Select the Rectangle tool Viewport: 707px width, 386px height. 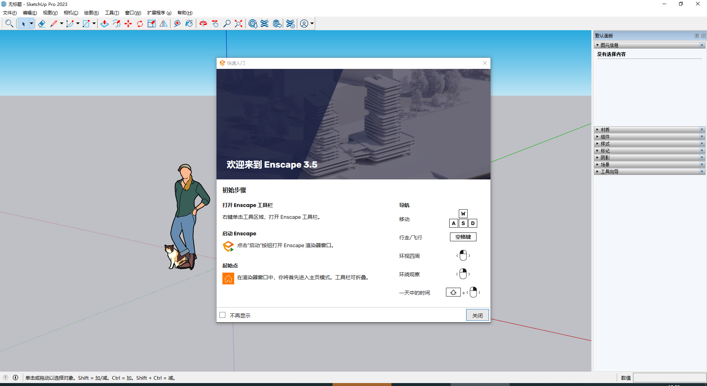point(86,23)
